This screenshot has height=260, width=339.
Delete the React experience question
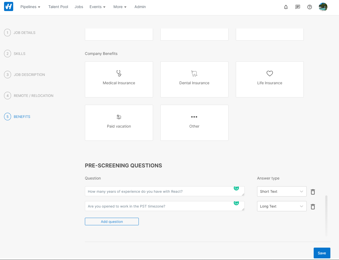[x=313, y=192]
